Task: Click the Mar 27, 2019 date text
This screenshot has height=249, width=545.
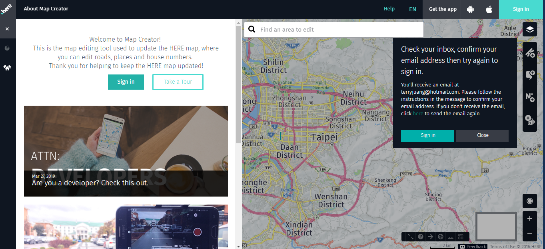Action: [x=44, y=176]
